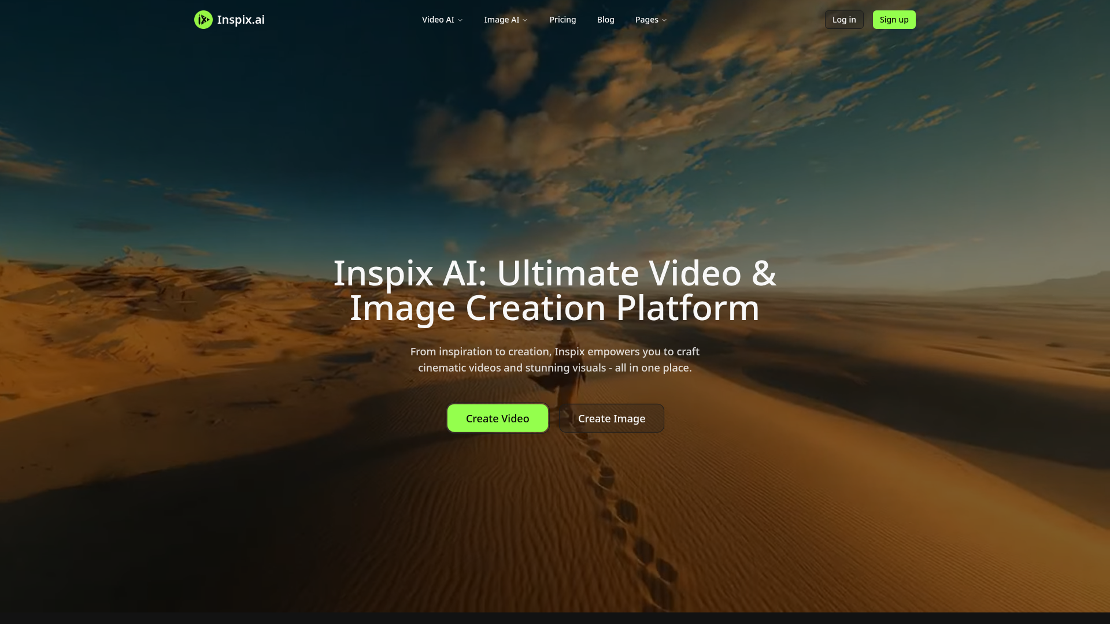Click the dark strip below the hero section
Image resolution: width=1110 pixels, height=624 pixels.
tap(555, 618)
